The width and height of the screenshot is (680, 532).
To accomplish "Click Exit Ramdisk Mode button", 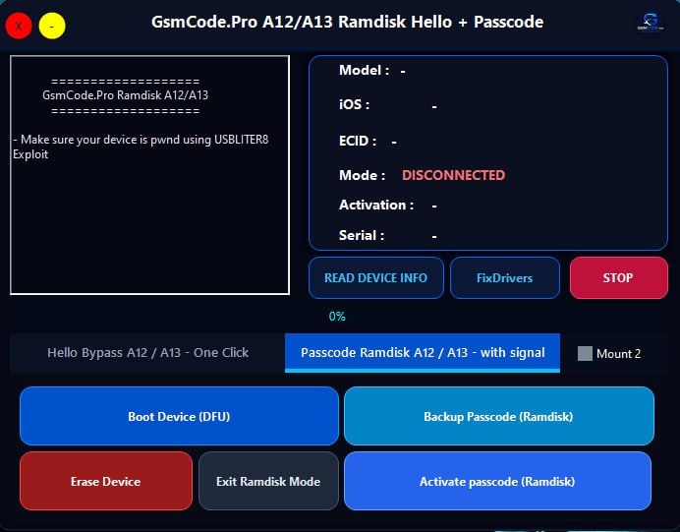I will point(268,481).
